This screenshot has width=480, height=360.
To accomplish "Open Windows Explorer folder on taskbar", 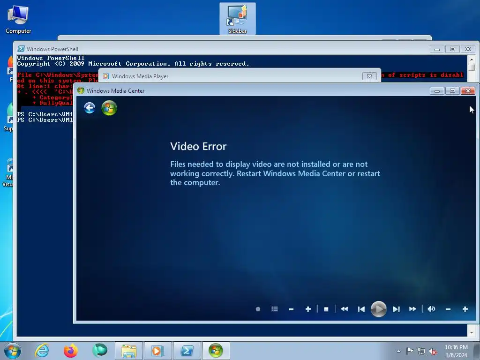I will pyautogui.click(x=129, y=351).
